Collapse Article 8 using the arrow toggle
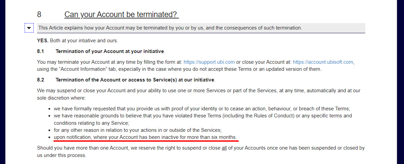The width and height of the screenshot is (404, 164). pyautogui.click(x=29, y=28)
